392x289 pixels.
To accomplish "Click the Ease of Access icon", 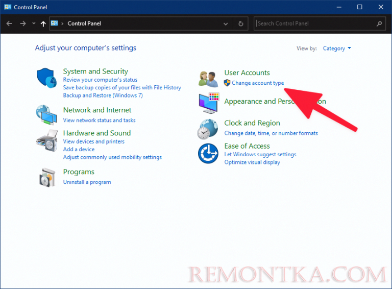I will 208,153.
